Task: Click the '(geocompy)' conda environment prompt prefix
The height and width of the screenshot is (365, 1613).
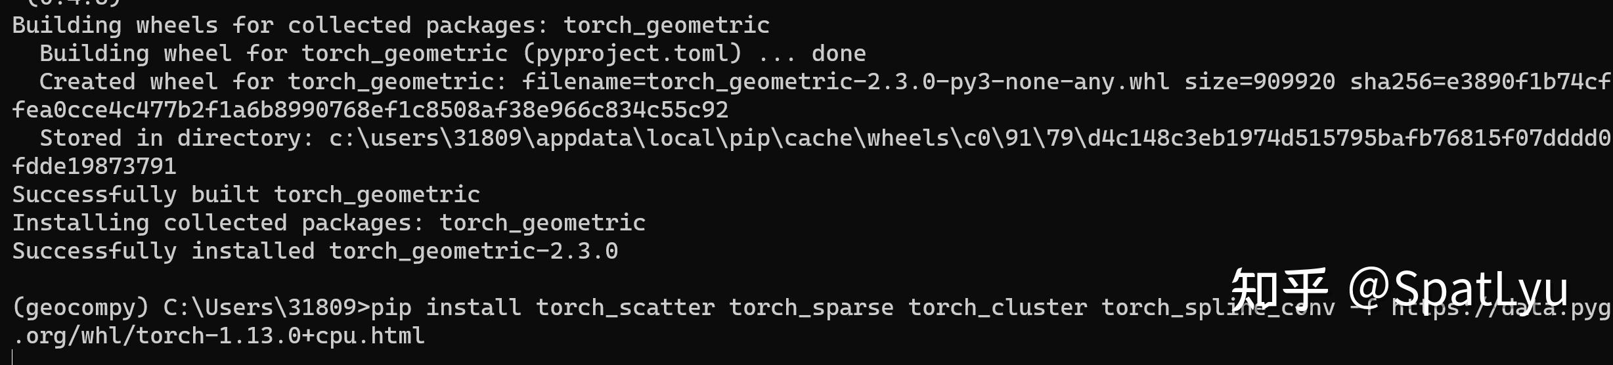Action: point(81,308)
